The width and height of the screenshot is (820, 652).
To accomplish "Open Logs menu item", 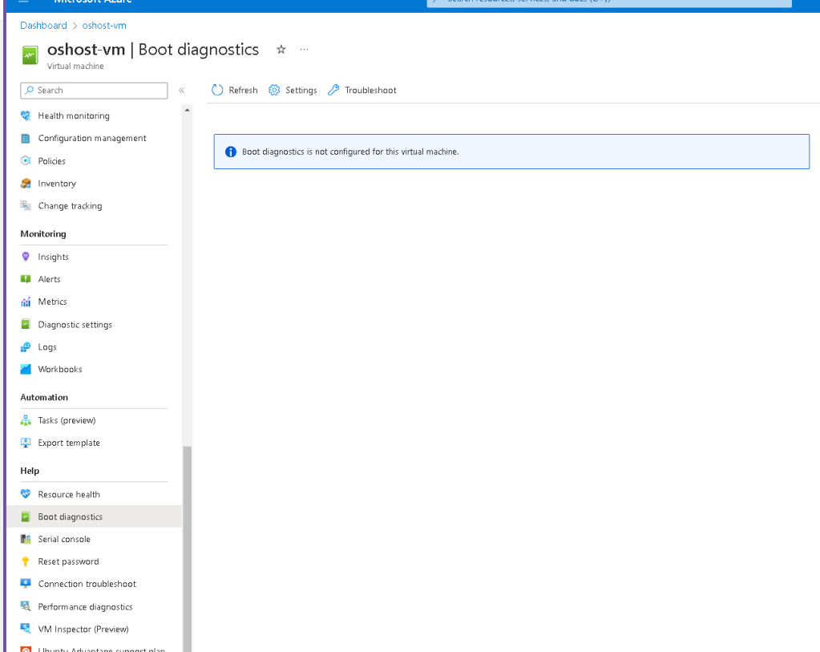I will coord(47,347).
